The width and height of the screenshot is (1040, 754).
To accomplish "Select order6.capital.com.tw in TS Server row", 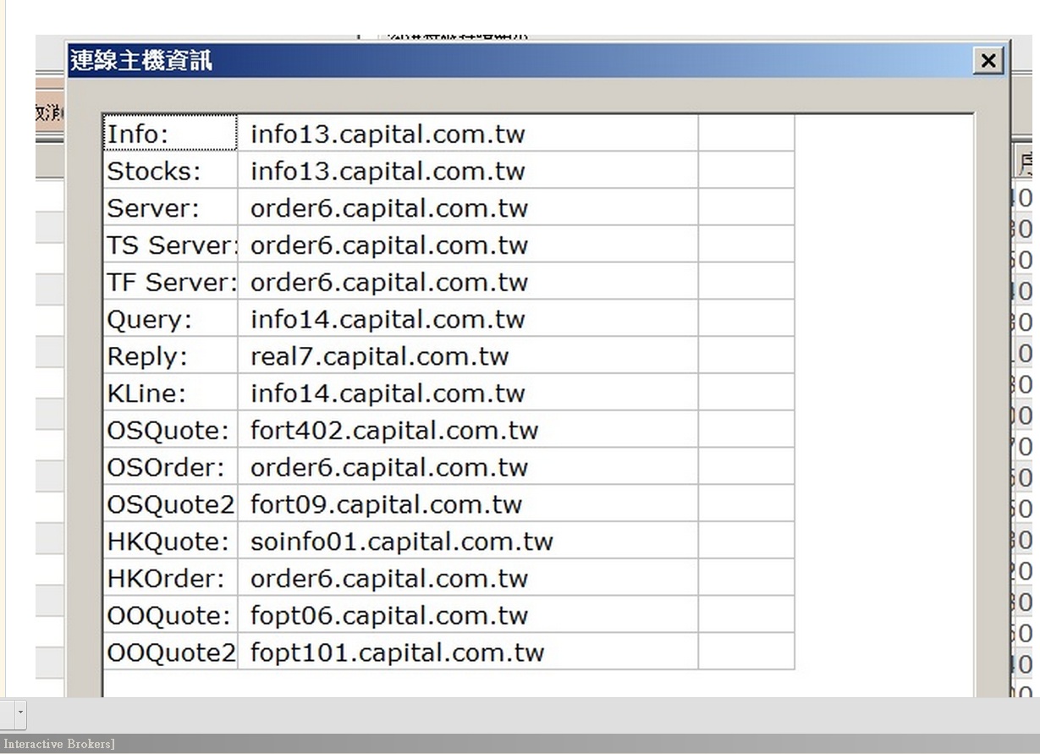I will tap(468, 245).
